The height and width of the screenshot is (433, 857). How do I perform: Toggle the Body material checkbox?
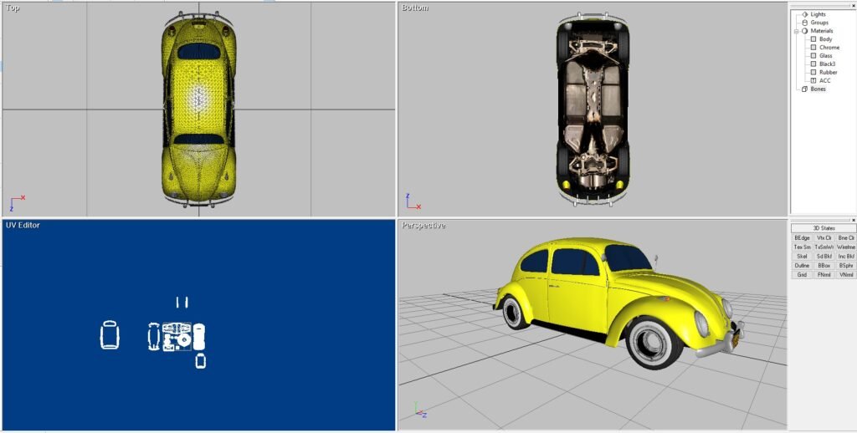click(813, 39)
